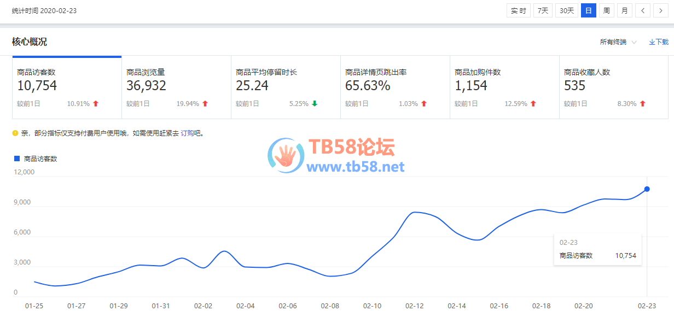Select the 30天 time range
The image size is (674, 311).
point(566,10)
